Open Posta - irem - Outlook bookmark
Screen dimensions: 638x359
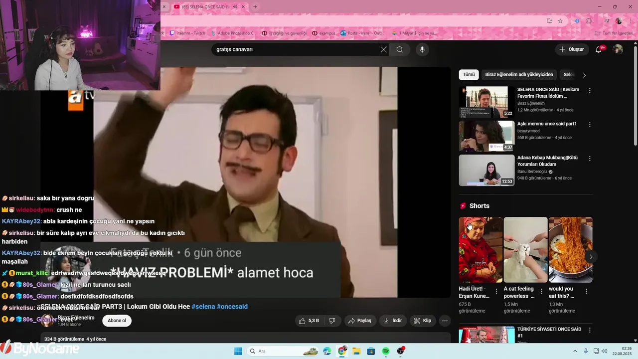(x=363, y=33)
